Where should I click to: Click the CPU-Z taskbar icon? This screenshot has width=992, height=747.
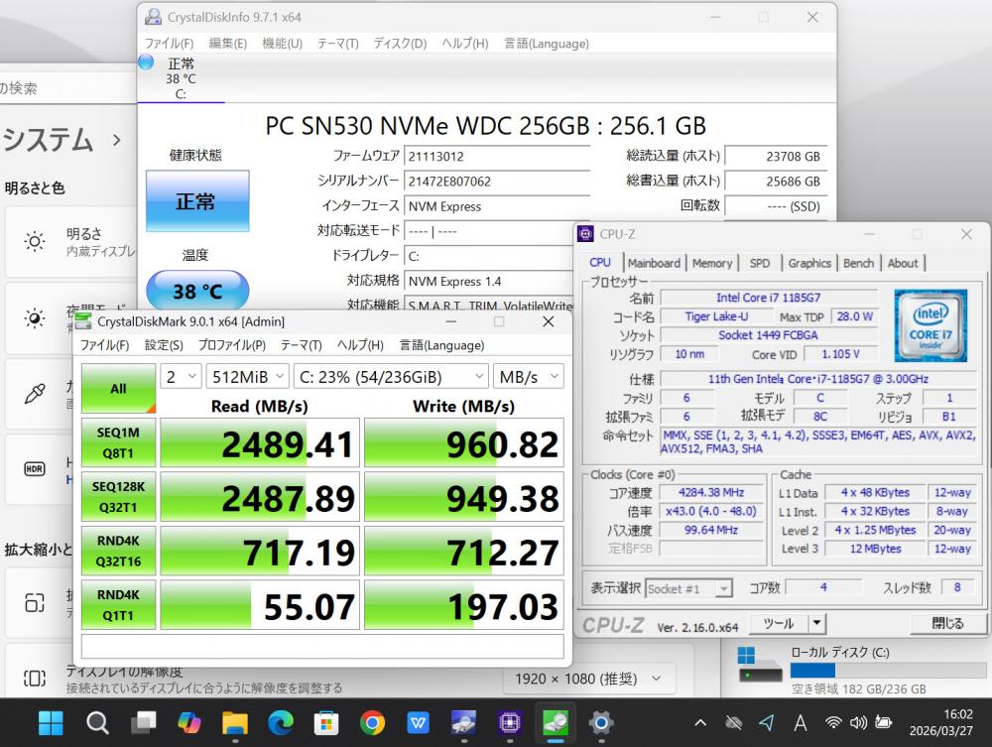[x=510, y=722]
